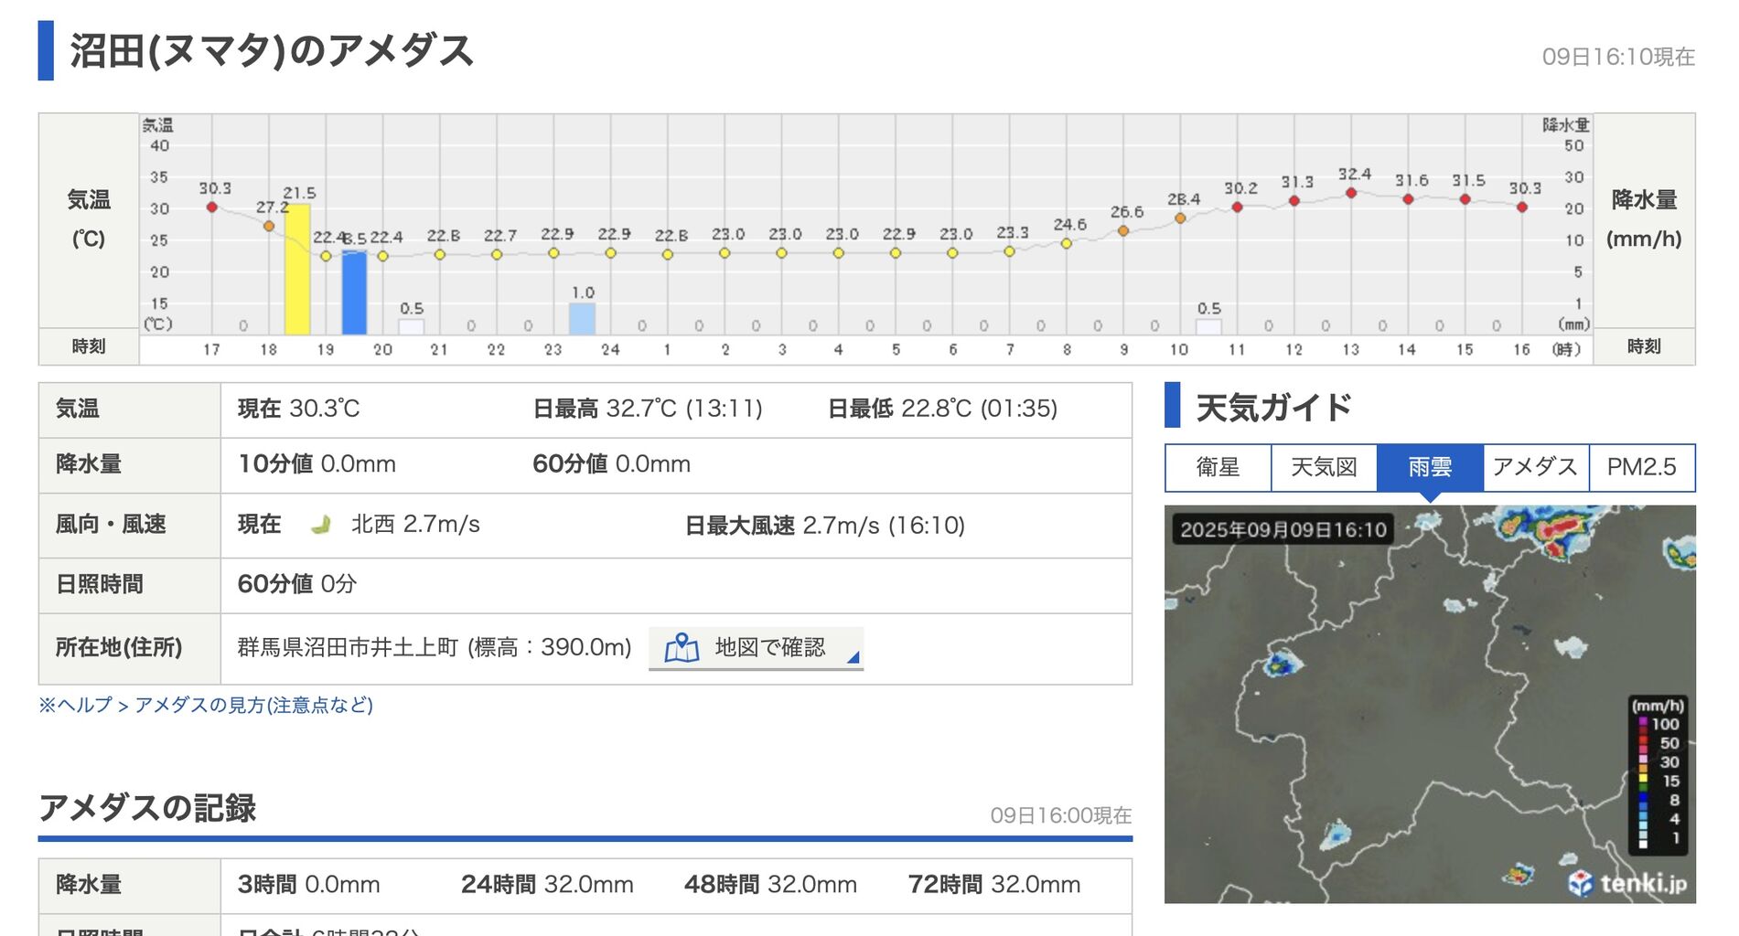Screen dimensions: 1739x936
Task: Click the 30.3 temperature point at 17時
Action: coord(212,207)
